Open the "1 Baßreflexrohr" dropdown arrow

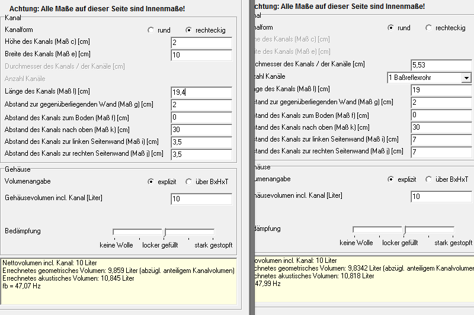click(466, 78)
